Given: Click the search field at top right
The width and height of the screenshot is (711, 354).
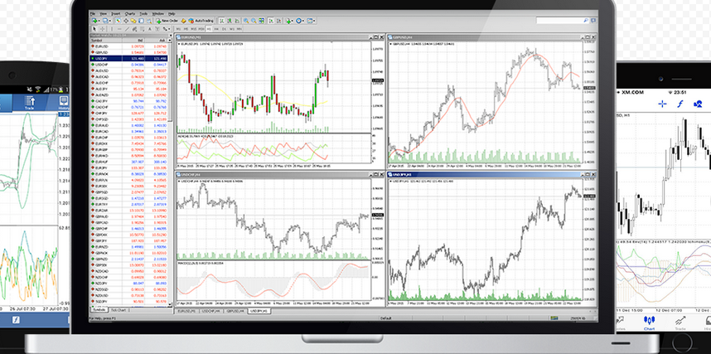Looking at the screenshot, I should (563, 21).
